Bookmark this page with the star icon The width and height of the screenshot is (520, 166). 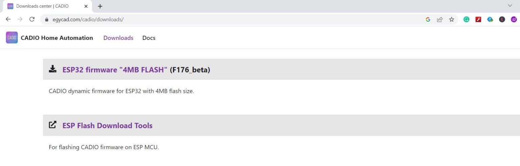[452, 20]
